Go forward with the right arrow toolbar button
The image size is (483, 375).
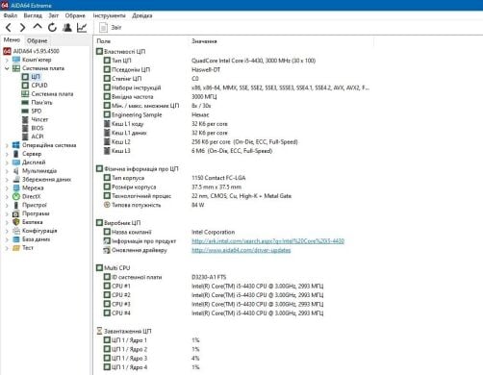22,28
